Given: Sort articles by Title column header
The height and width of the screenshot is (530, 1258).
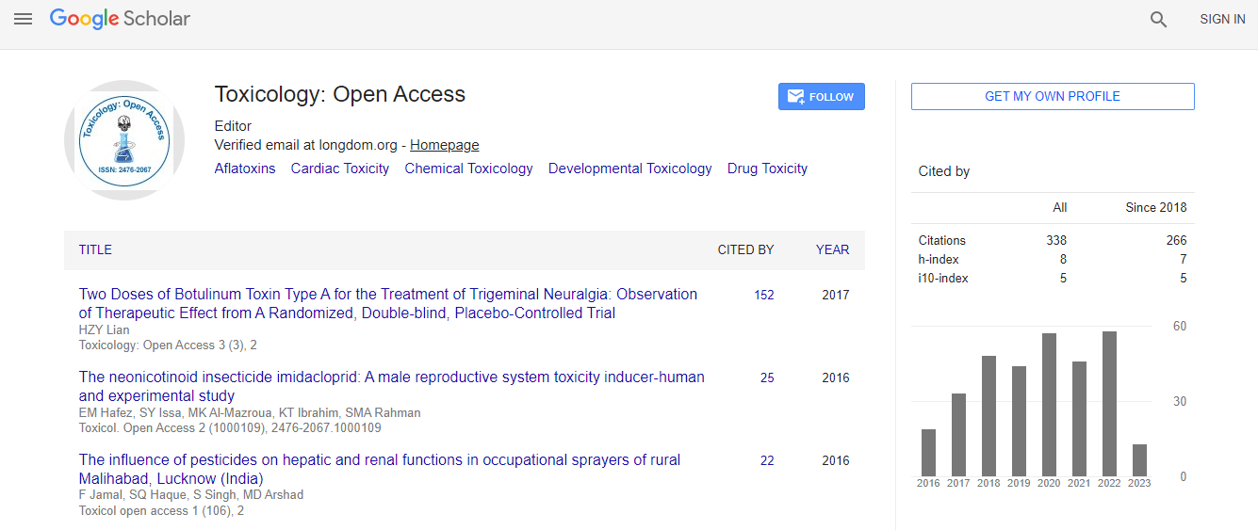Looking at the screenshot, I should click(95, 249).
